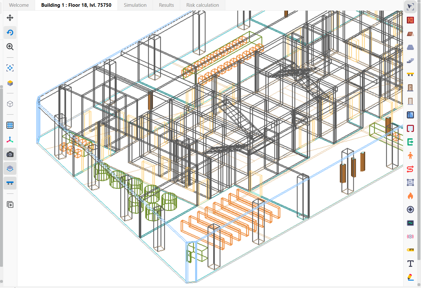Toggle the layers visibility button
This screenshot has width=421, height=288.
pos(10,168)
